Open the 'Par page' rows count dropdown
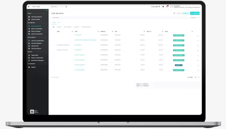Image resolution: width=226 pixels, height=129 pixels. (197, 77)
